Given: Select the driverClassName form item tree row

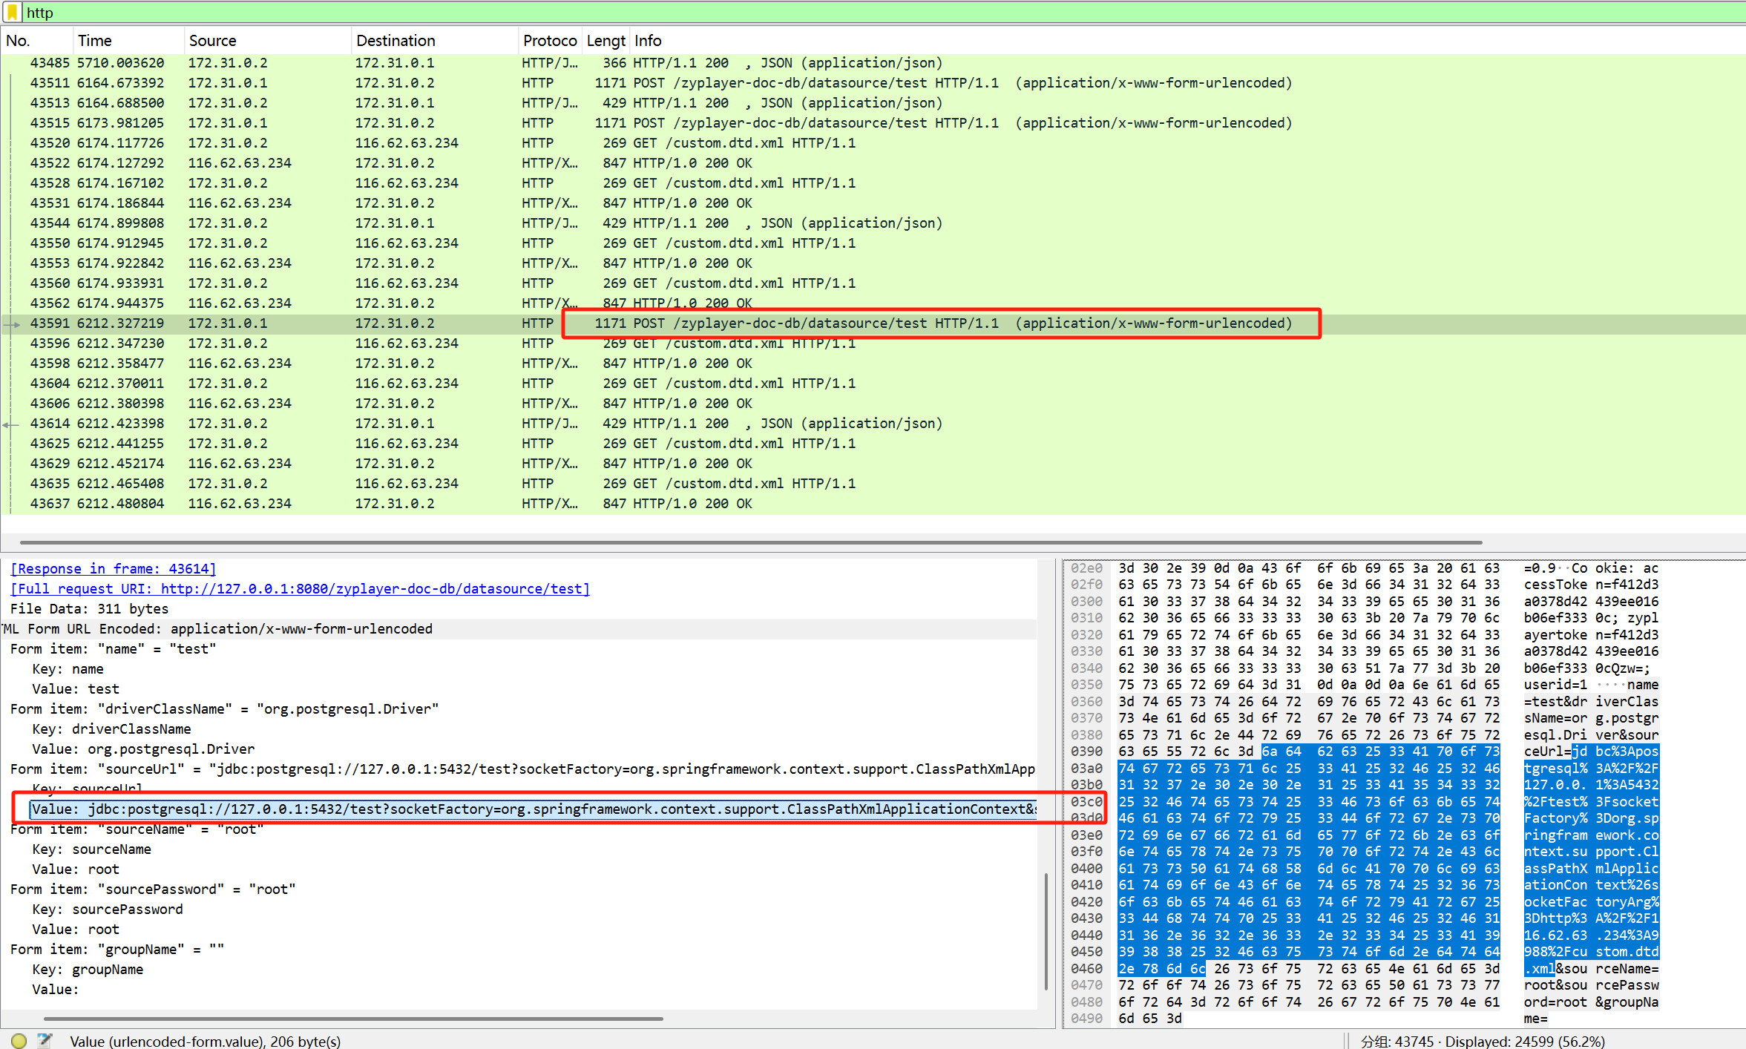Looking at the screenshot, I should pyautogui.click(x=224, y=709).
